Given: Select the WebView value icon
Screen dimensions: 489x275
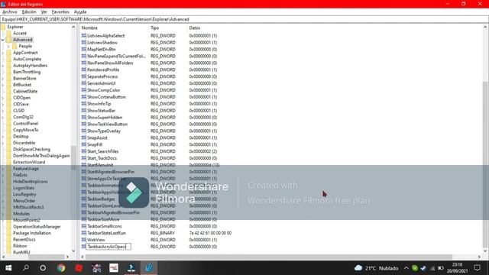Looking at the screenshot, I should [83, 240].
